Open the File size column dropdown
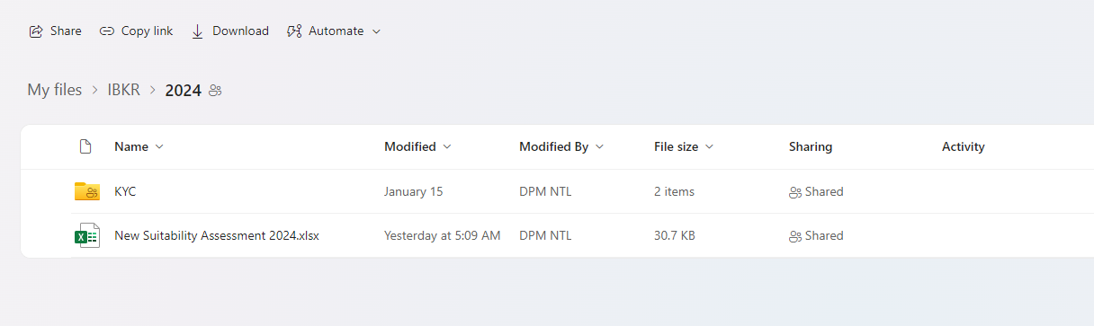Screen dimensions: 1094x326 pos(709,146)
